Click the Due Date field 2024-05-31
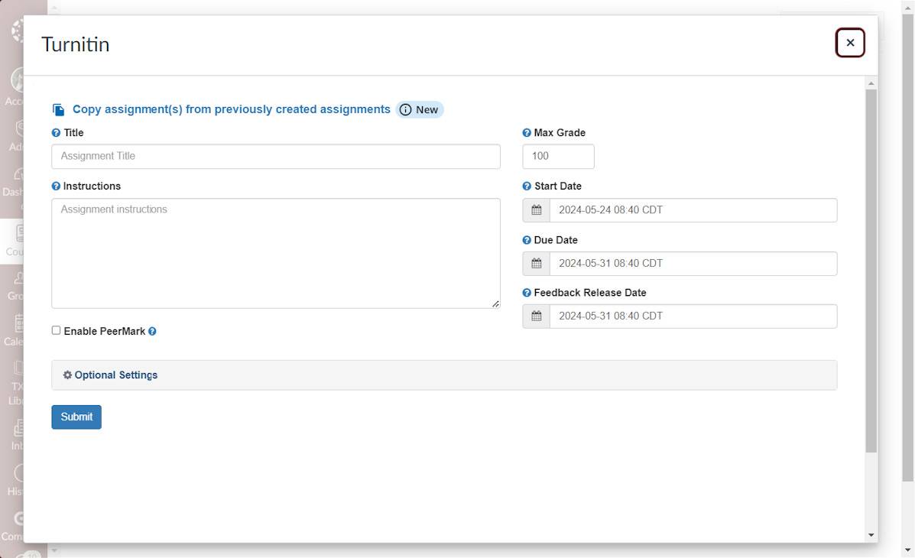 [693, 264]
